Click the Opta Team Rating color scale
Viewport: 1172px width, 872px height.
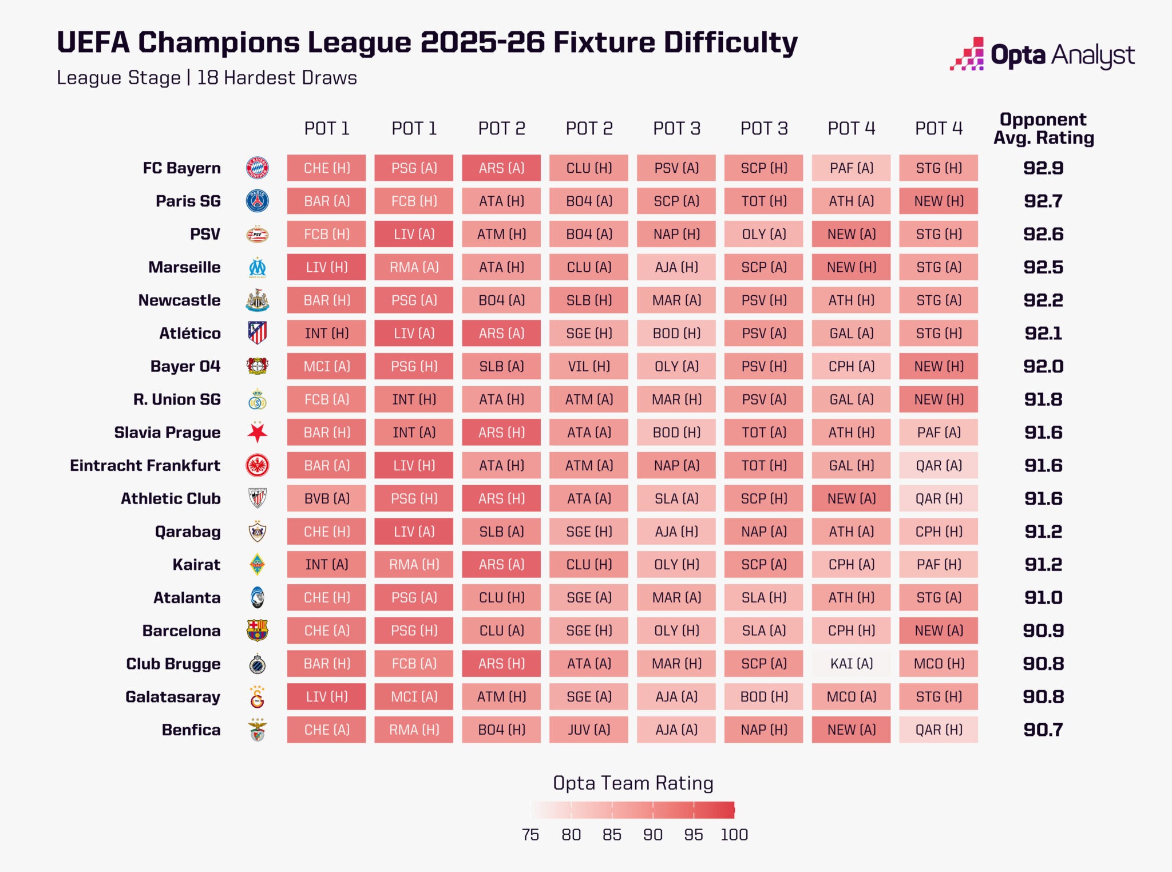tap(632, 810)
